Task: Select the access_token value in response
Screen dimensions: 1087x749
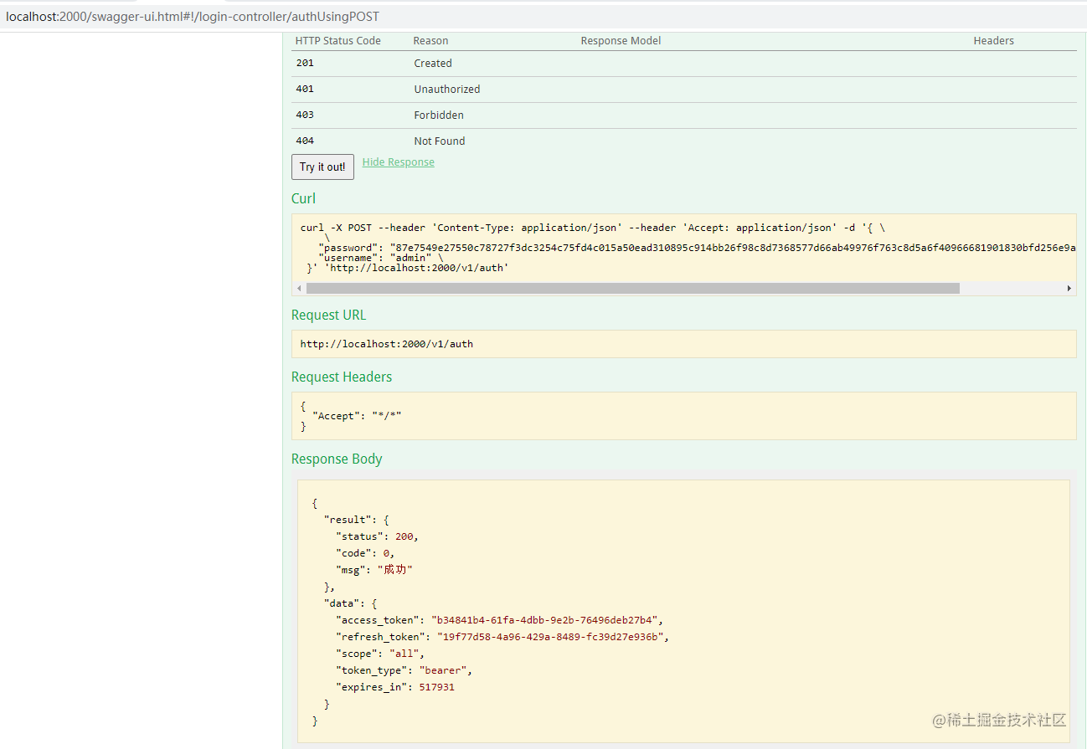Action: click(x=547, y=620)
